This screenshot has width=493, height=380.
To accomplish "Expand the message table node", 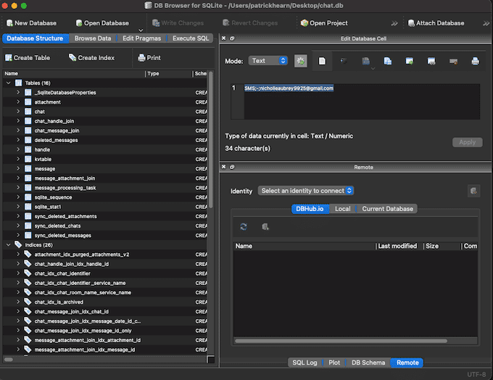I will [18, 169].
